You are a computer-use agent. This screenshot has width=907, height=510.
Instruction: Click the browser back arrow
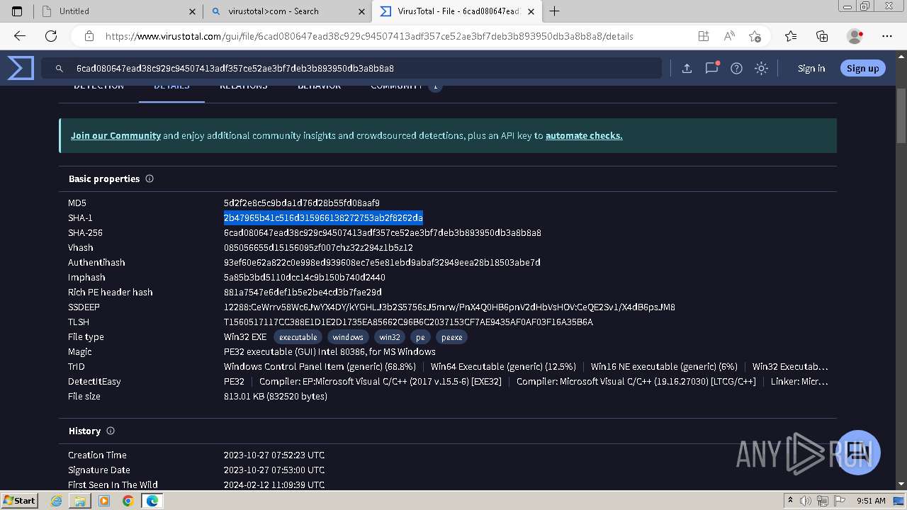point(20,36)
